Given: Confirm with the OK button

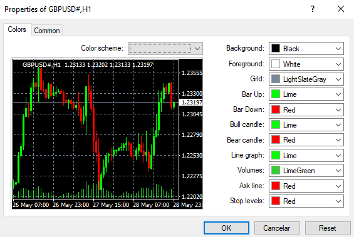Looking at the screenshot, I should [x=226, y=228].
